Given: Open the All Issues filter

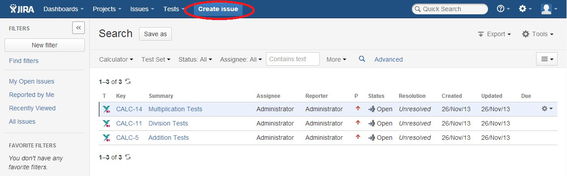Looking at the screenshot, I should pos(22,122).
